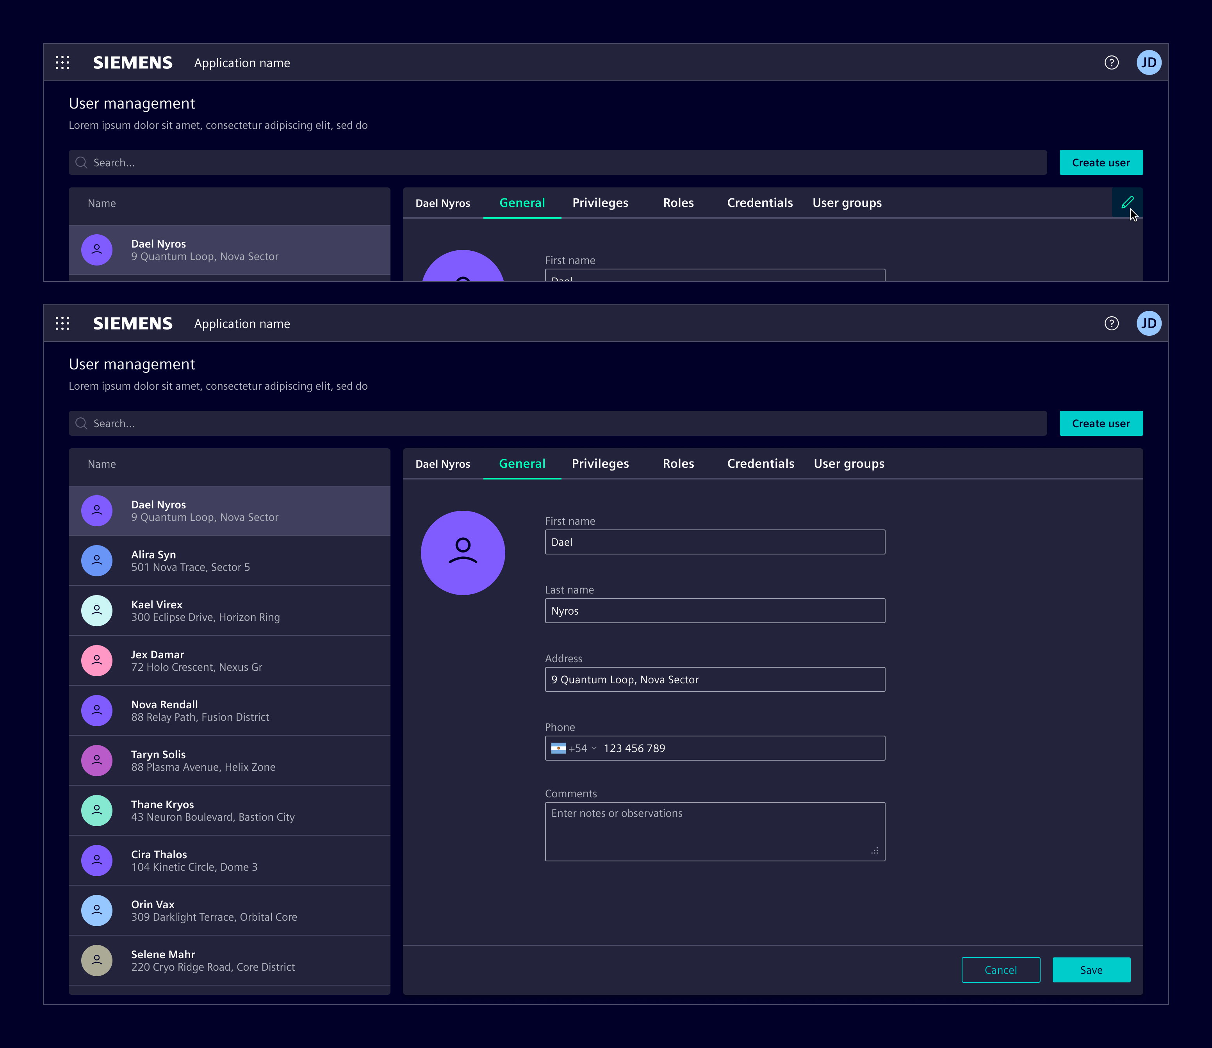
Task: Click the pencil edit icon
Action: (x=1126, y=202)
